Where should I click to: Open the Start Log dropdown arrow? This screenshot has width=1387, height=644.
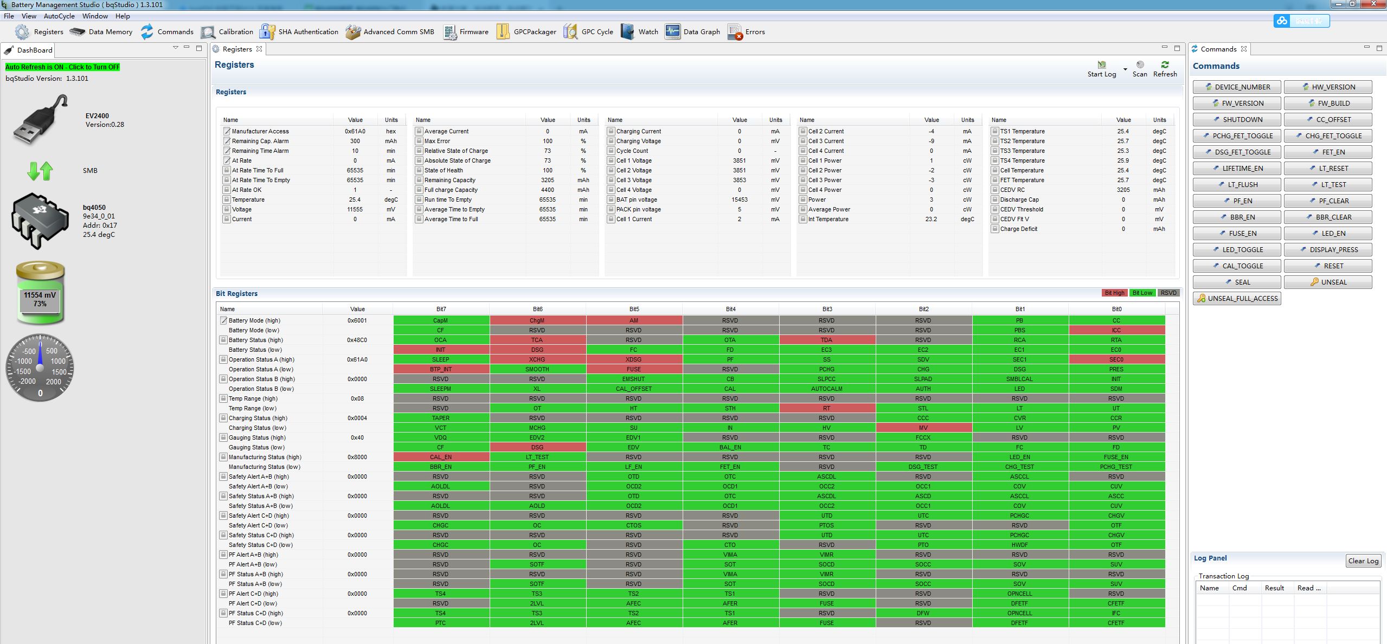pos(1125,69)
